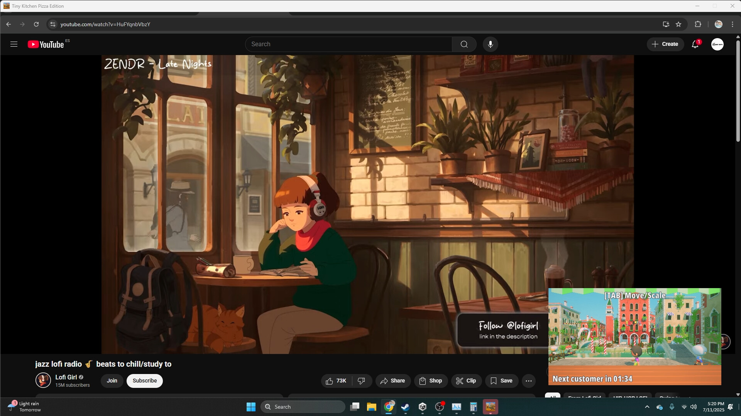Click into the YouTube search field
This screenshot has height=416, width=741.
pyautogui.click(x=347, y=44)
